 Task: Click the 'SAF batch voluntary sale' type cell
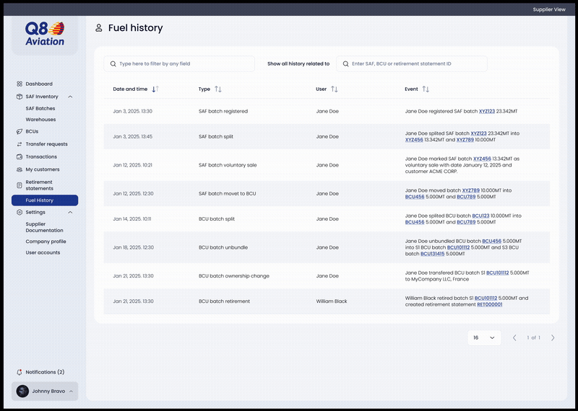click(228, 165)
